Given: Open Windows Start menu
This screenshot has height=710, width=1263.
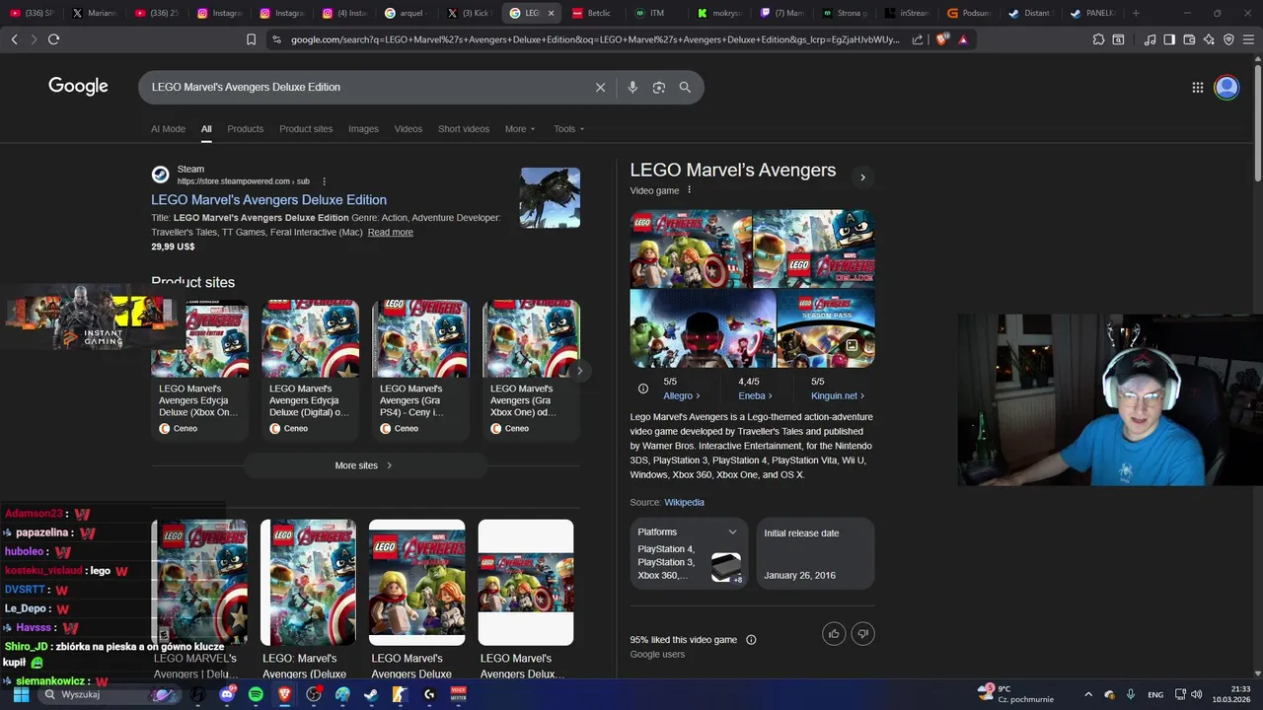Looking at the screenshot, I should (21, 694).
